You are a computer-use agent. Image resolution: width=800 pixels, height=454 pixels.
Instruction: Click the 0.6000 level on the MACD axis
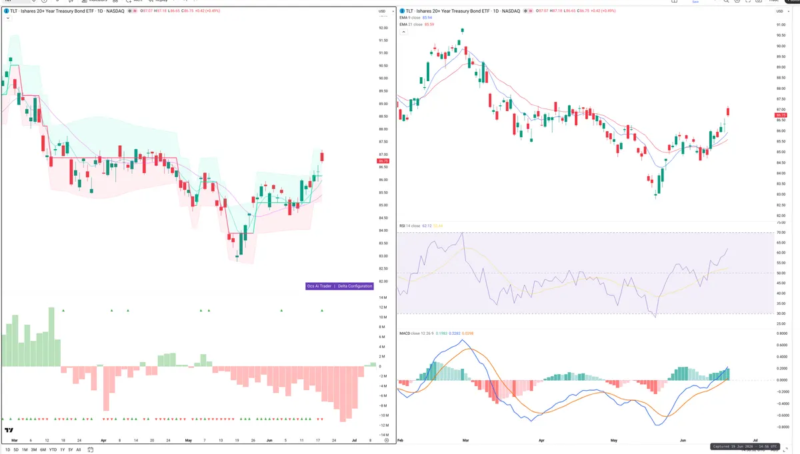pos(783,344)
